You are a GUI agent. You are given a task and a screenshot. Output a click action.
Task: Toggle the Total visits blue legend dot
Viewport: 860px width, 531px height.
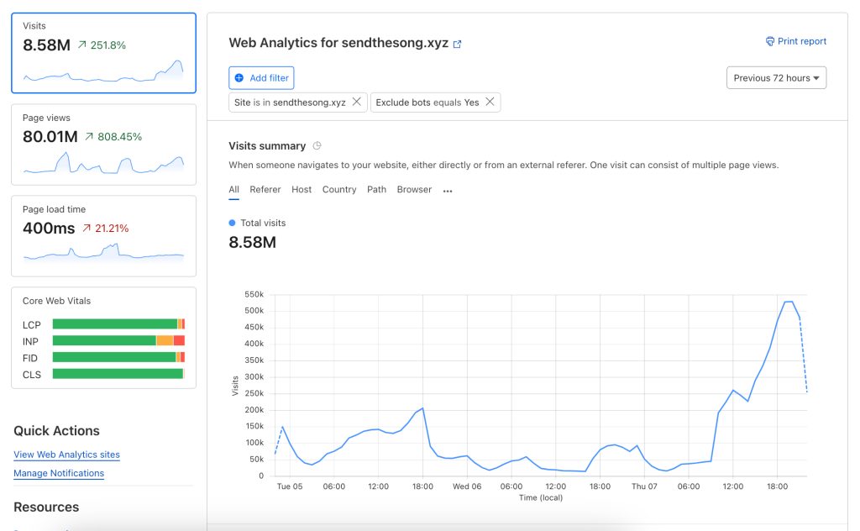(233, 223)
